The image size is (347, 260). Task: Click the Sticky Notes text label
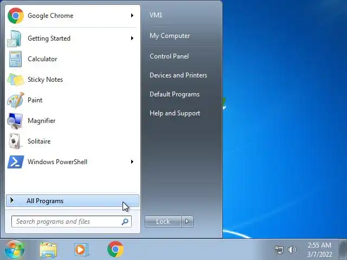pyautogui.click(x=46, y=80)
